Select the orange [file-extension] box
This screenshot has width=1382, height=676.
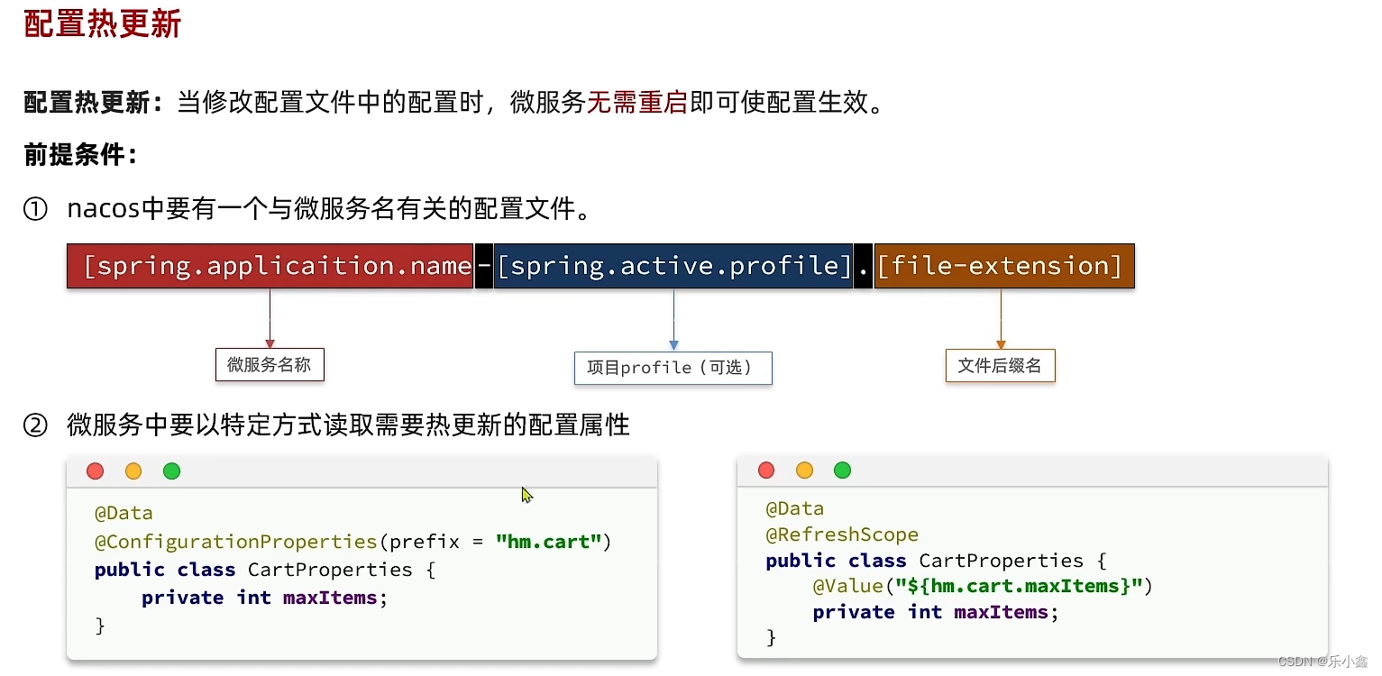[x=1004, y=266]
